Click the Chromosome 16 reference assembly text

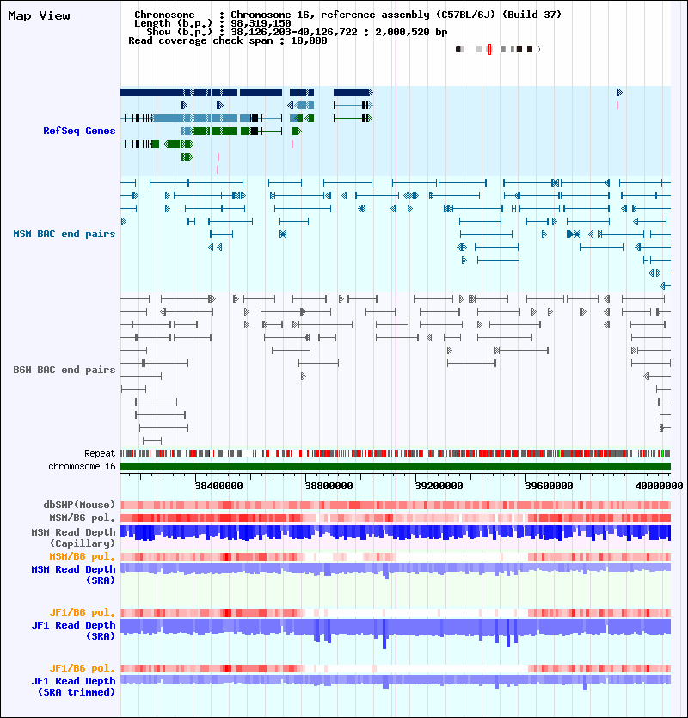[x=347, y=15]
